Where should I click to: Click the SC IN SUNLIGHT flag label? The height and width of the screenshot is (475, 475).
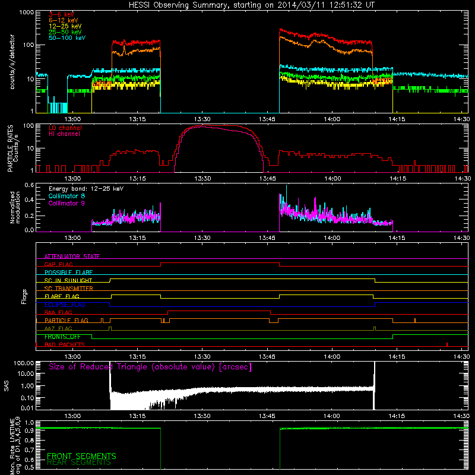68,280
